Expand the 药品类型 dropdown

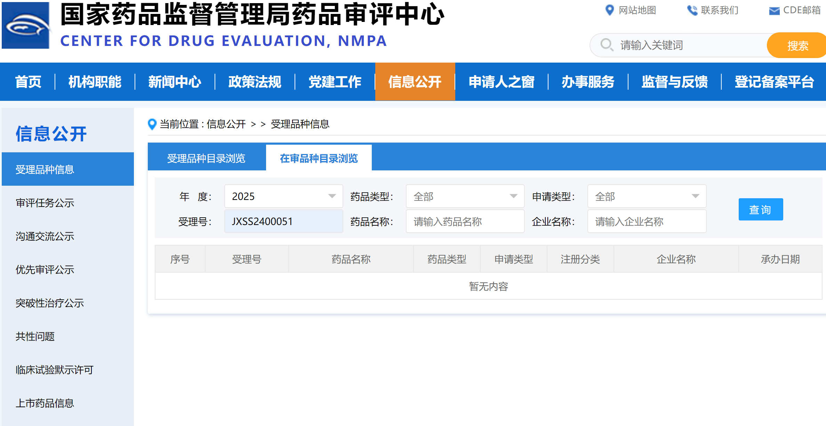pos(465,196)
